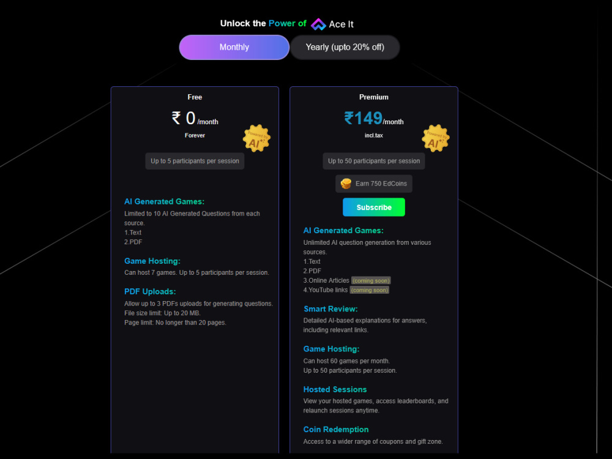Click the 'Hosted Sessions' heading

coord(335,389)
